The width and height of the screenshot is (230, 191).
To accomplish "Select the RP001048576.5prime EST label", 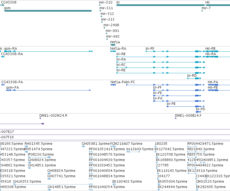I will click(107, 155).
